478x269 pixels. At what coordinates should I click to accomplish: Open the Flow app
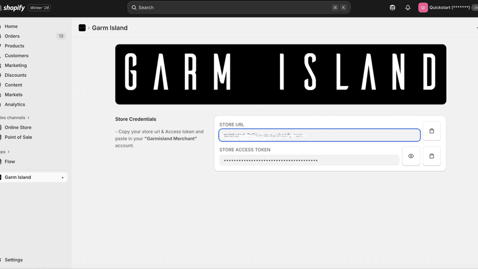click(10, 161)
